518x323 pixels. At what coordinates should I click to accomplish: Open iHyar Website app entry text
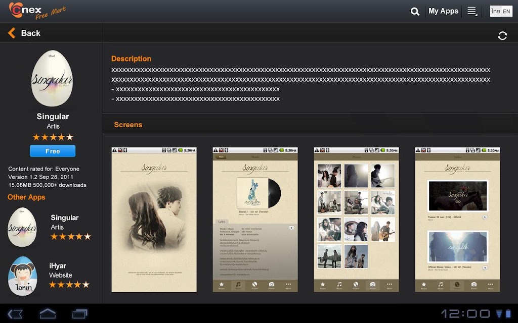(61, 271)
